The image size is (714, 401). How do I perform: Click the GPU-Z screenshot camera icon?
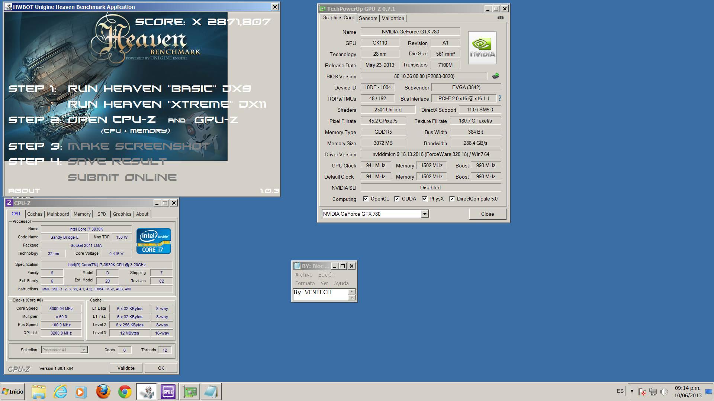pyautogui.click(x=501, y=18)
